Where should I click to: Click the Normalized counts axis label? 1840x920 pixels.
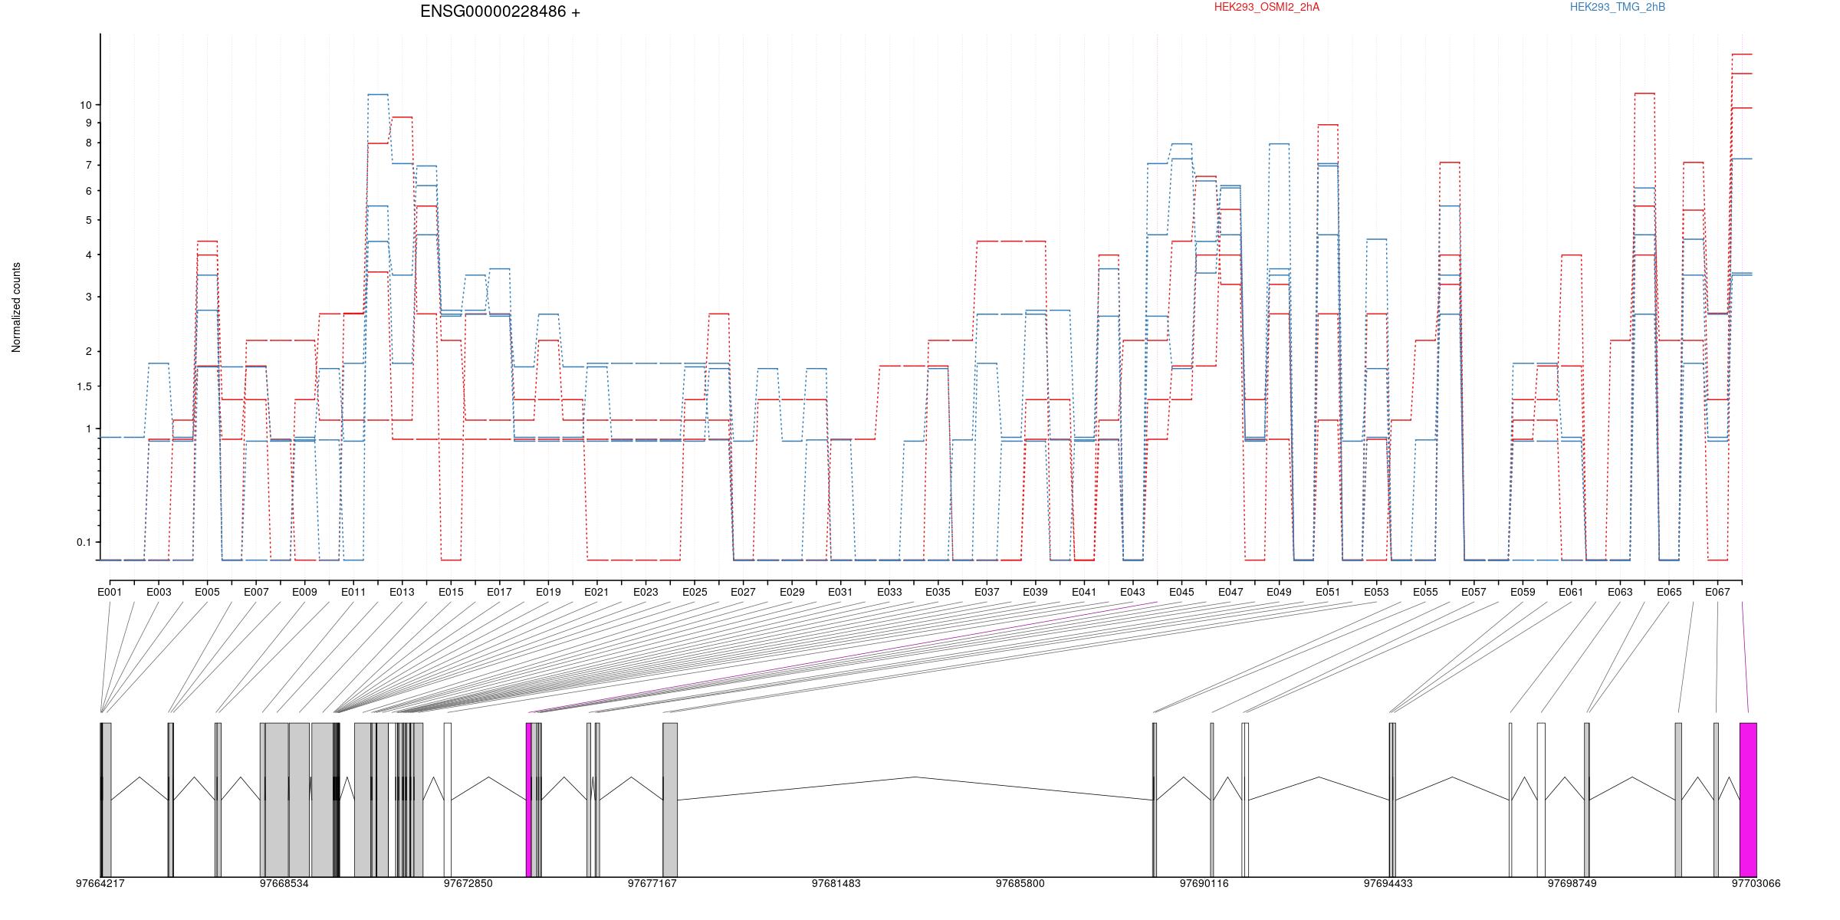pyautogui.click(x=16, y=307)
